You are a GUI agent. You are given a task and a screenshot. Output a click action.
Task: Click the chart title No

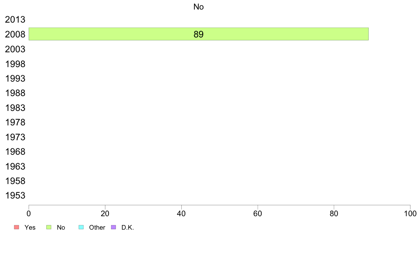pyautogui.click(x=198, y=7)
